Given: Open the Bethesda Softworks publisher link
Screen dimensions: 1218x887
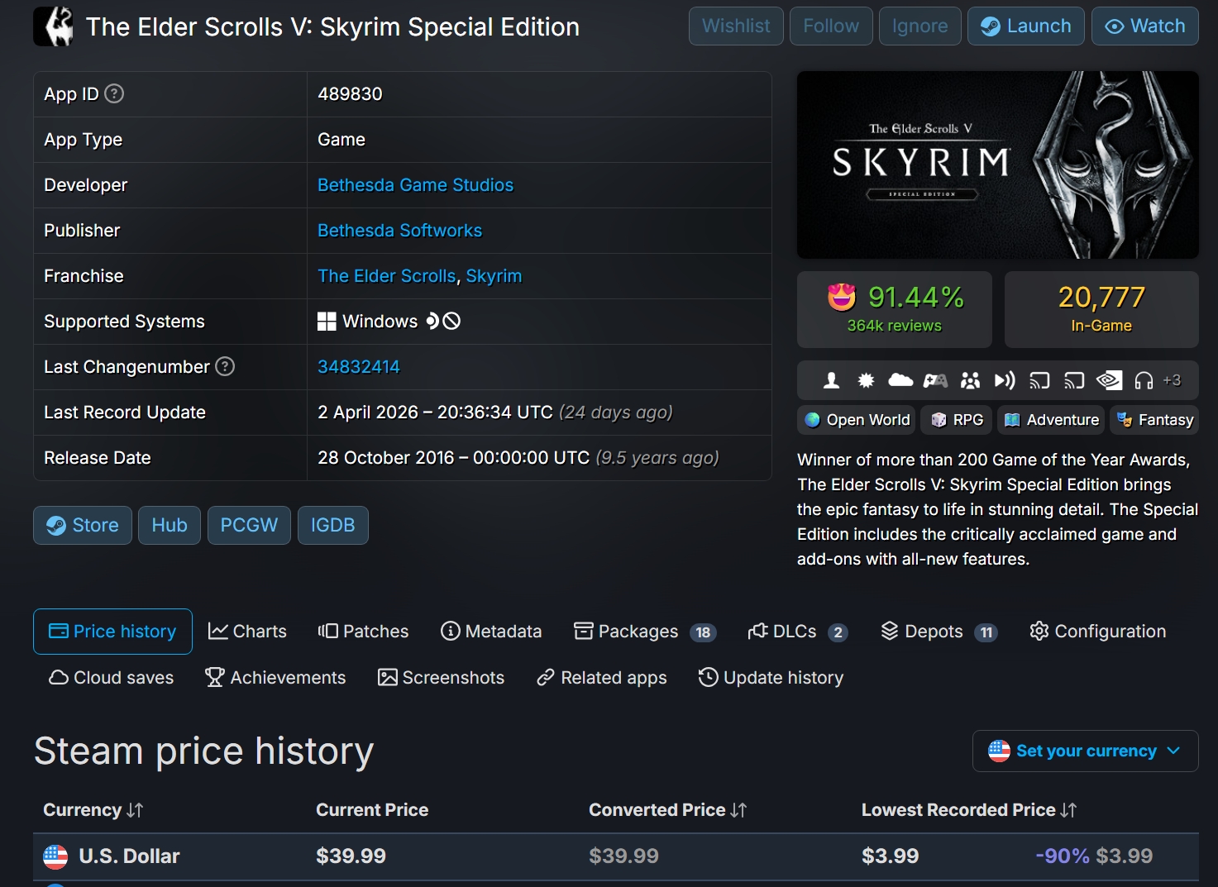Looking at the screenshot, I should pos(399,231).
